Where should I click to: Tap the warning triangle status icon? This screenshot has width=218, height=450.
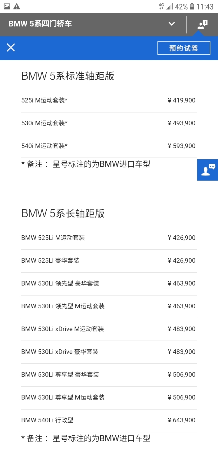pos(17,6)
